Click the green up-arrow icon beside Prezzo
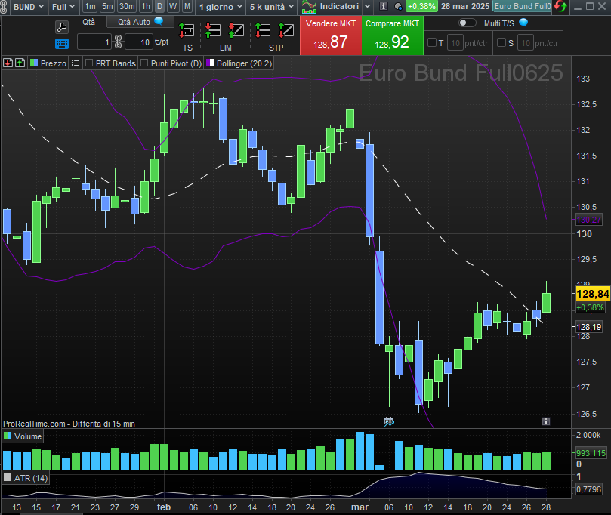Image resolution: width=611 pixels, height=515 pixels. pos(19,63)
